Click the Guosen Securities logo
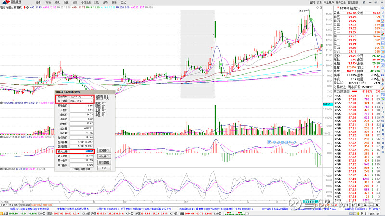Image resolution: width=385 pixels, height=216 pixels. [12, 2]
